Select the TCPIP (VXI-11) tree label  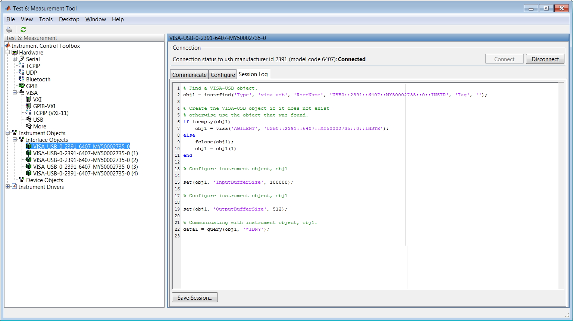pos(51,113)
